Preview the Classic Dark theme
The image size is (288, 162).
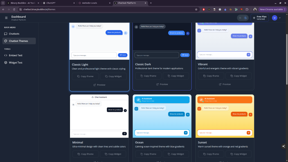tap(162, 84)
